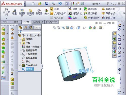Select the Line sketch tool
The image size is (126, 95).
(119, 35)
